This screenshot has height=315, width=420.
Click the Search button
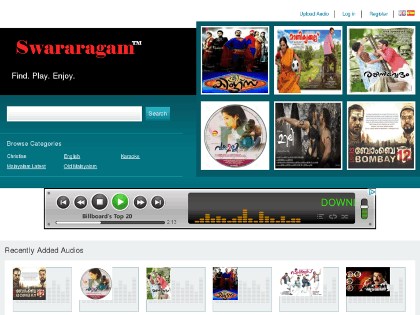tap(158, 114)
